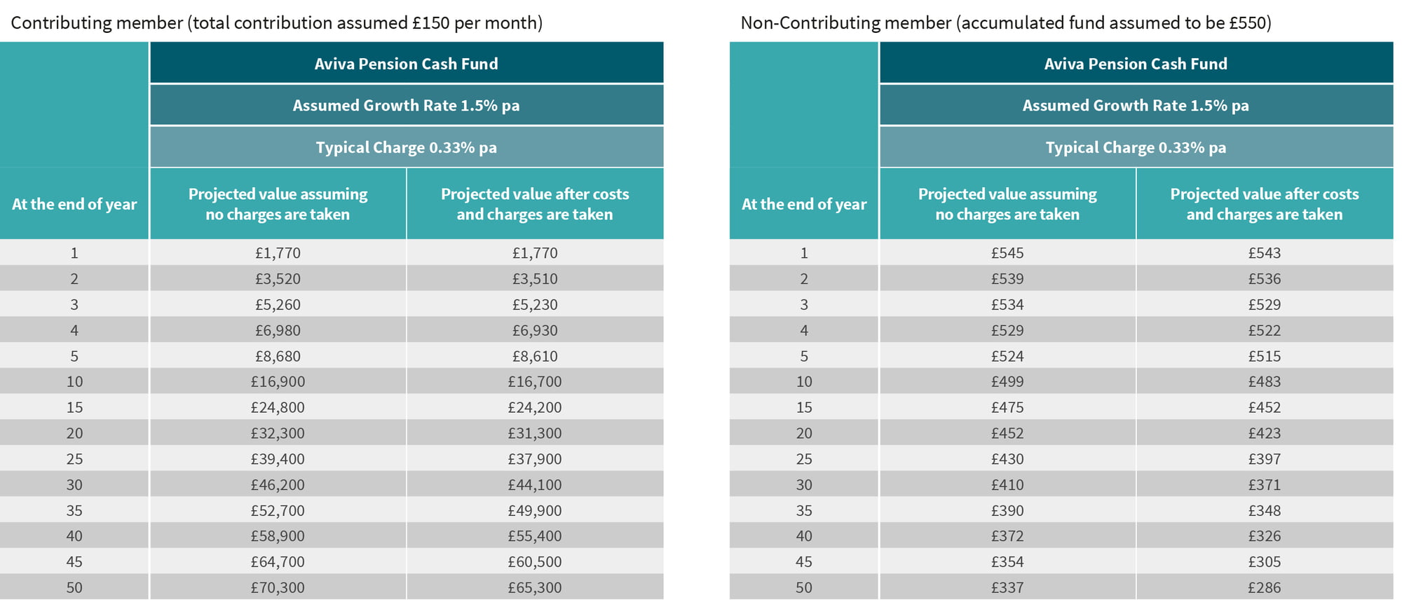
Task: Click the £37,900 value
Action: [535, 459]
